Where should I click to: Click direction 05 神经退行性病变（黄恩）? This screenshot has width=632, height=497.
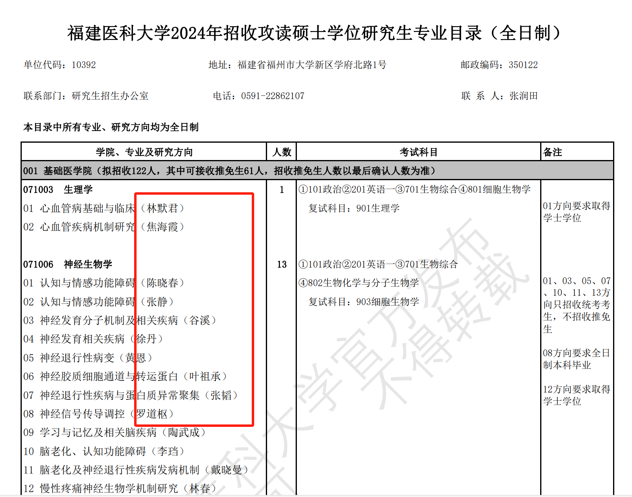coord(88,358)
